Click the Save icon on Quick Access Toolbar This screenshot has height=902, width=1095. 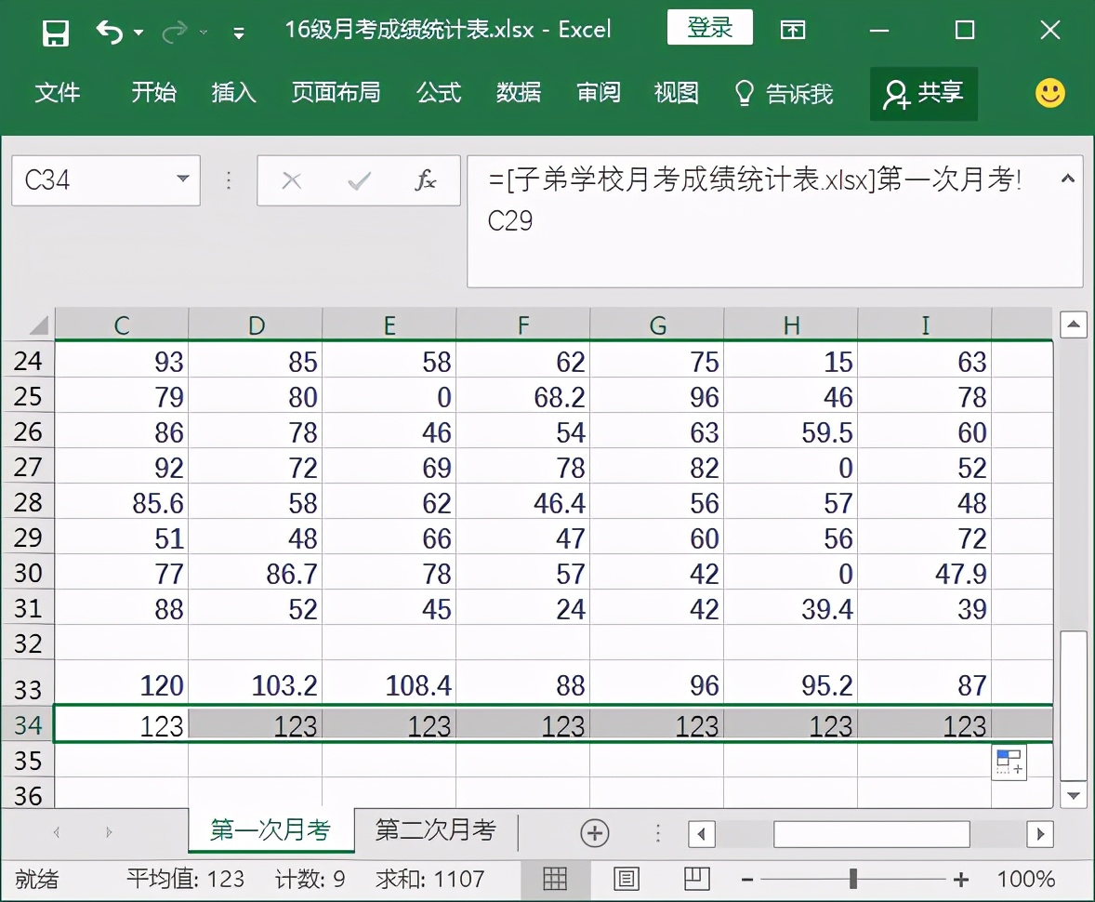point(56,30)
